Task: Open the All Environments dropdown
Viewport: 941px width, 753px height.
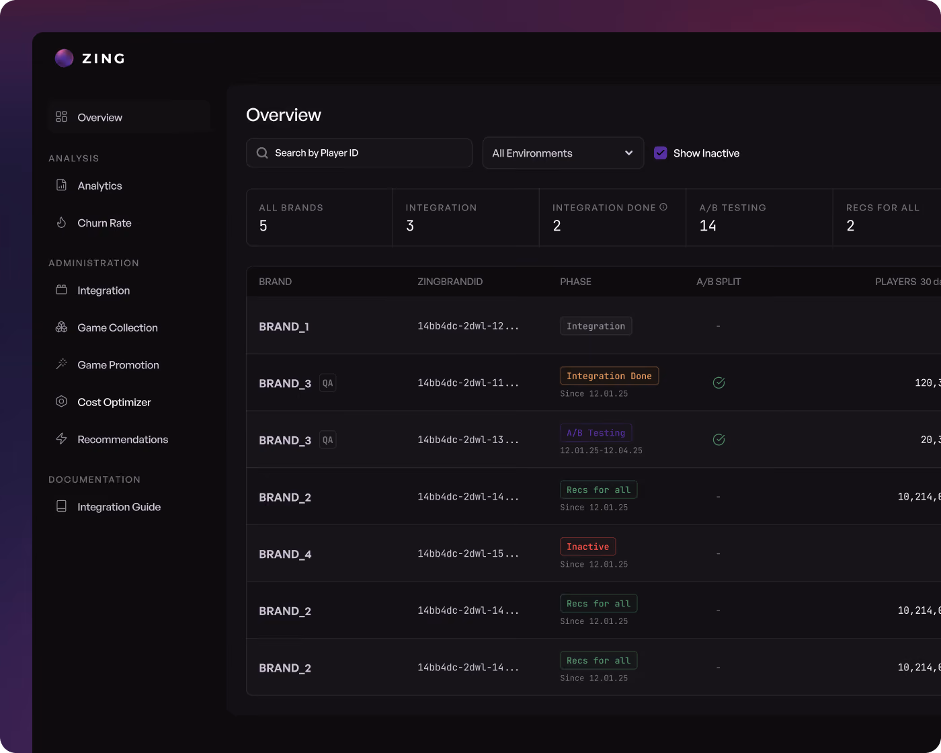Action: click(563, 153)
